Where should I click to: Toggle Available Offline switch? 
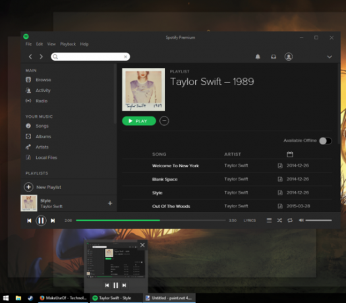click(326, 141)
